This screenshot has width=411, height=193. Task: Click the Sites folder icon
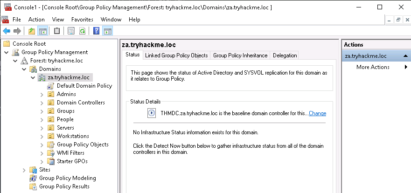click(33, 170)
